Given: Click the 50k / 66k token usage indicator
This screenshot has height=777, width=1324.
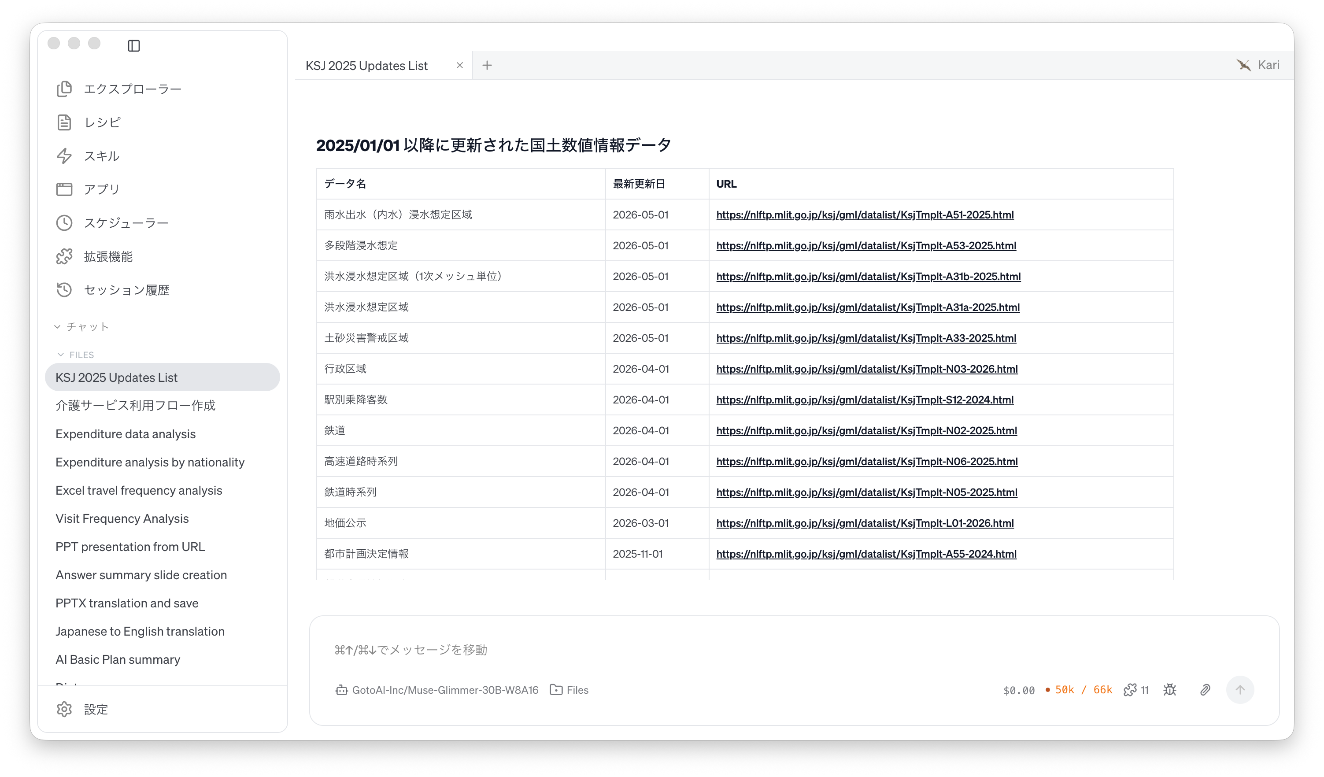Looking at the screenshot, I should coord(1079,690).
